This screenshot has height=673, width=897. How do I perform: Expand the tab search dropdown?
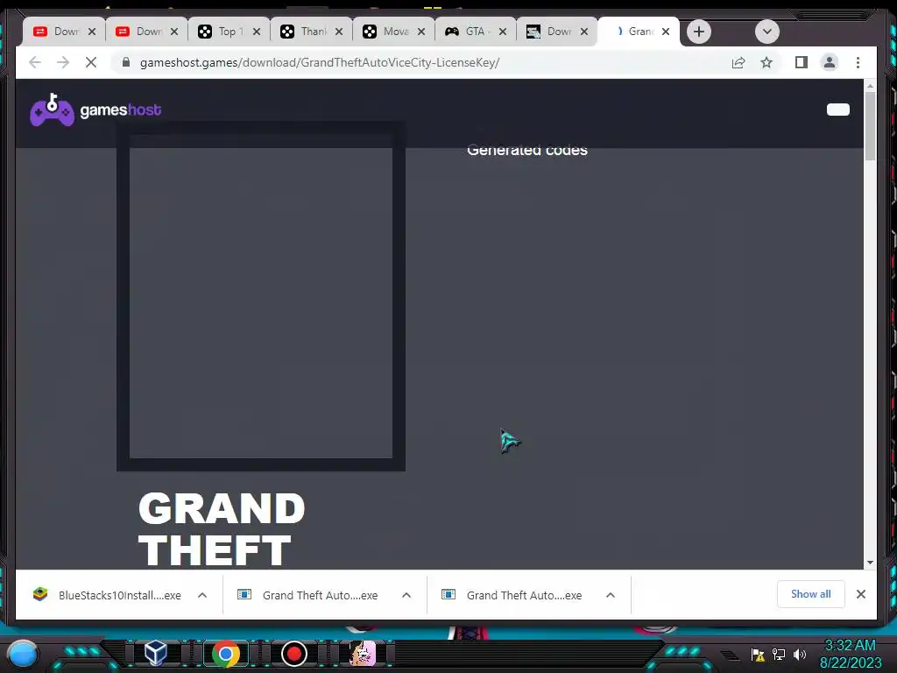point(767,32)
